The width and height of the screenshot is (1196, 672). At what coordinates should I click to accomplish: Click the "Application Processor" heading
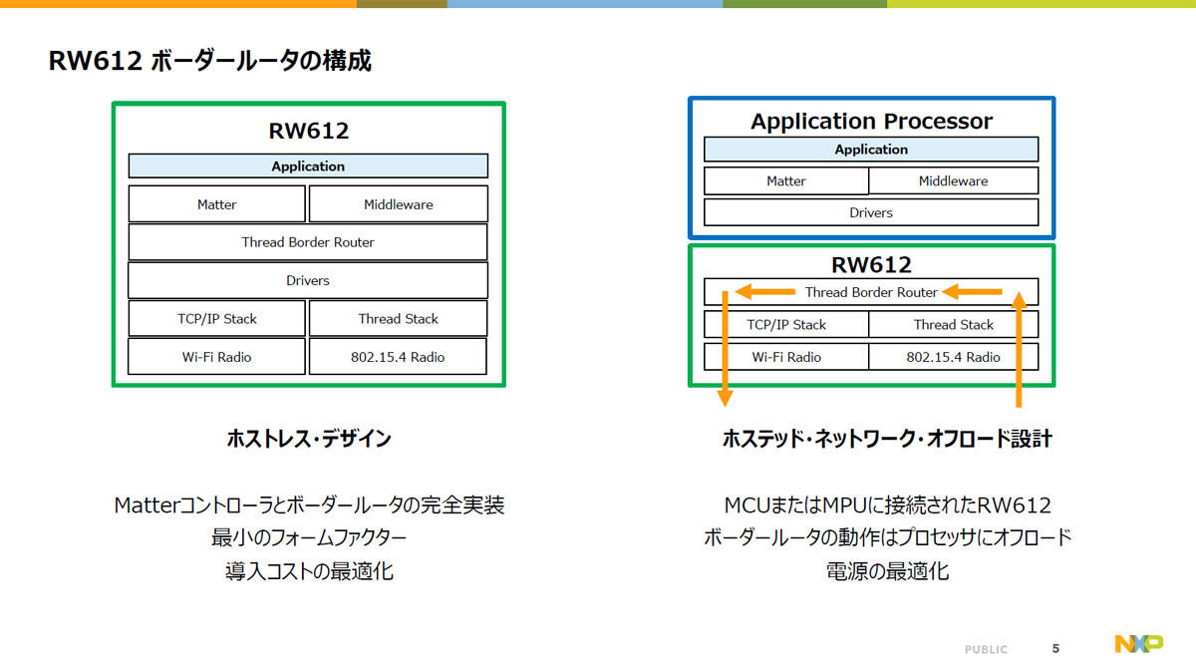tap(871, 122)
